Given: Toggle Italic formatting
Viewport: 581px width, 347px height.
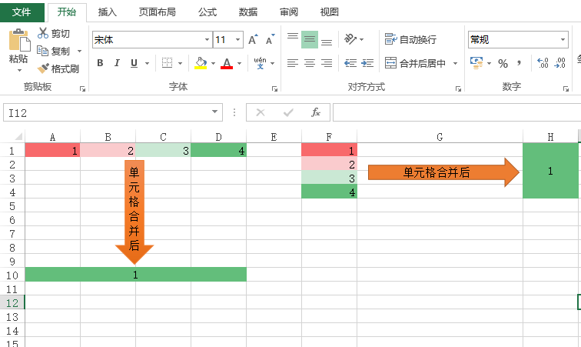Looking at the screenshot, I should pos(117,63).
